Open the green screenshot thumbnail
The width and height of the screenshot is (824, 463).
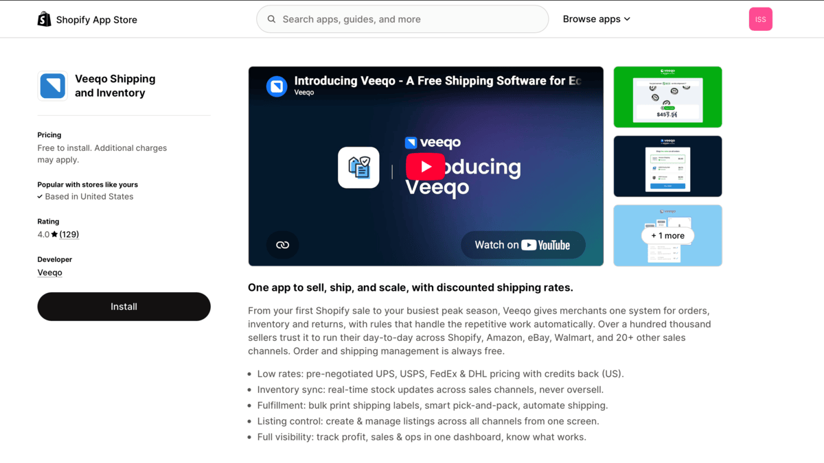[667, 97]
